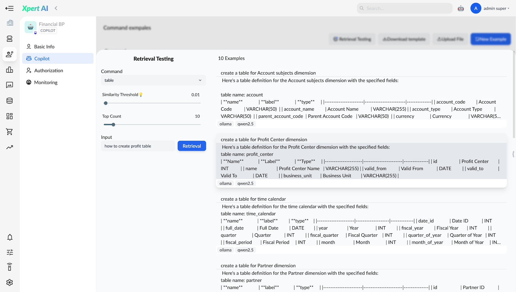Open the shopping cart sidebar icon

click(10, 132)
